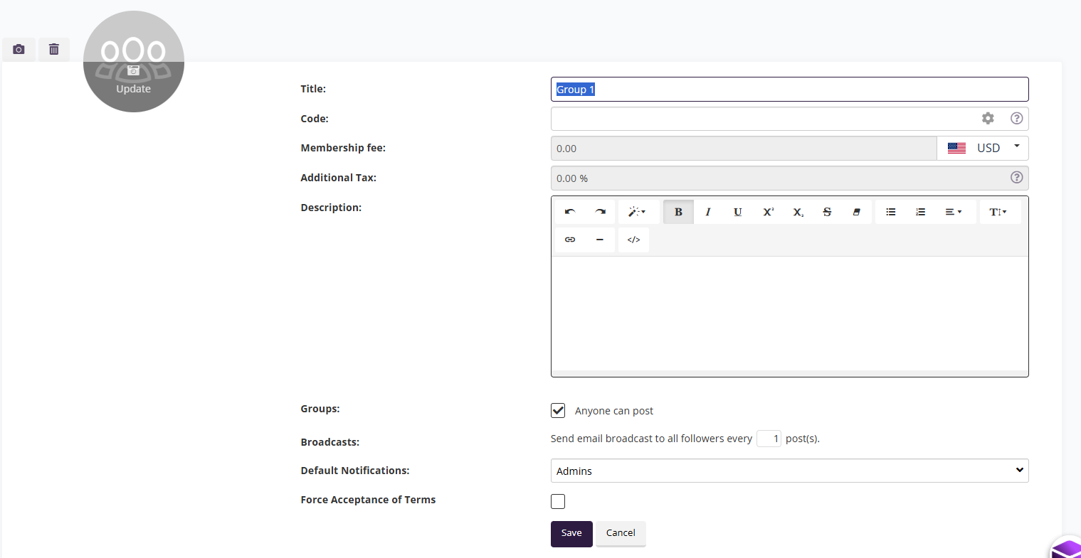Apply strikethrough formatting
Viewport: 1081px width, 558px height.
click(x=827, y=212)
